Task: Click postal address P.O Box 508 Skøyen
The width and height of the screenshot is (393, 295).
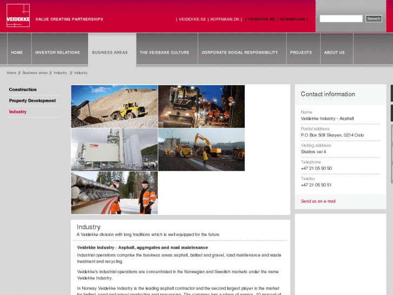Action: [x=332, y=135]
